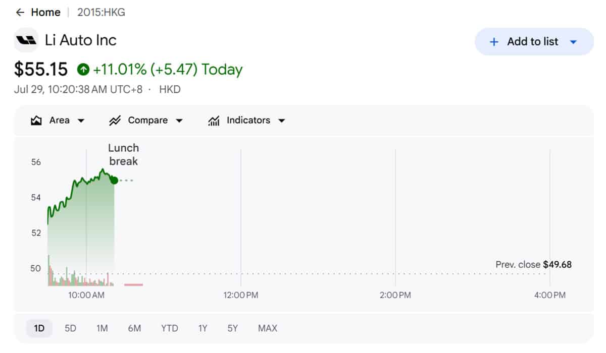606x353 pixels.
Task: Click the green up-arrow change icon
Action: coord(83,69)
